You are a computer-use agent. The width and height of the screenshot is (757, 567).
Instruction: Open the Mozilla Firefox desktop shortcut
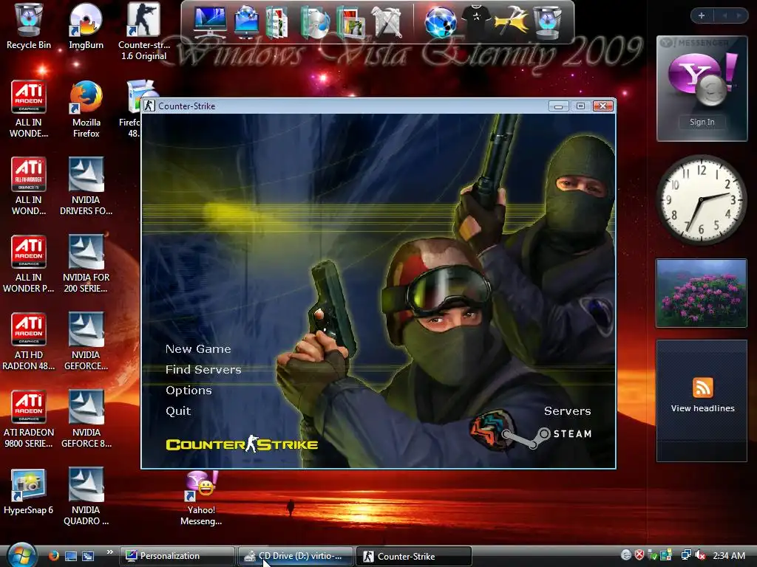tap(86, 109)
